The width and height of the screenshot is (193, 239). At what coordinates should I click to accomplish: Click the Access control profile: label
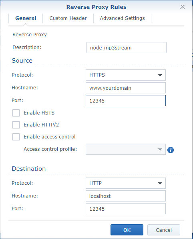(x=50, y=149)
